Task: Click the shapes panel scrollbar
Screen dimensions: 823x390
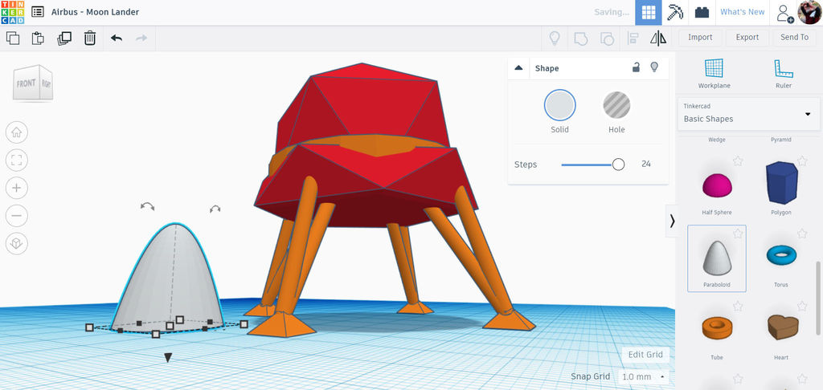Action: [x=818, y=299]
